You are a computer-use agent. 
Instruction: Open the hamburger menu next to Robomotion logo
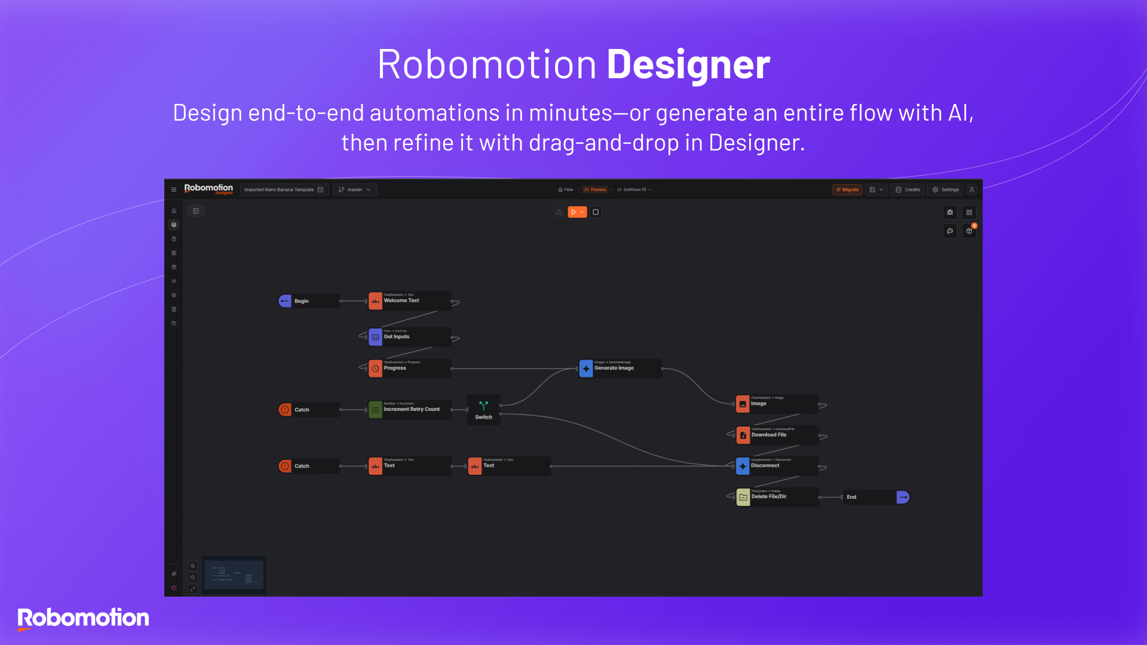pos(174,189)
